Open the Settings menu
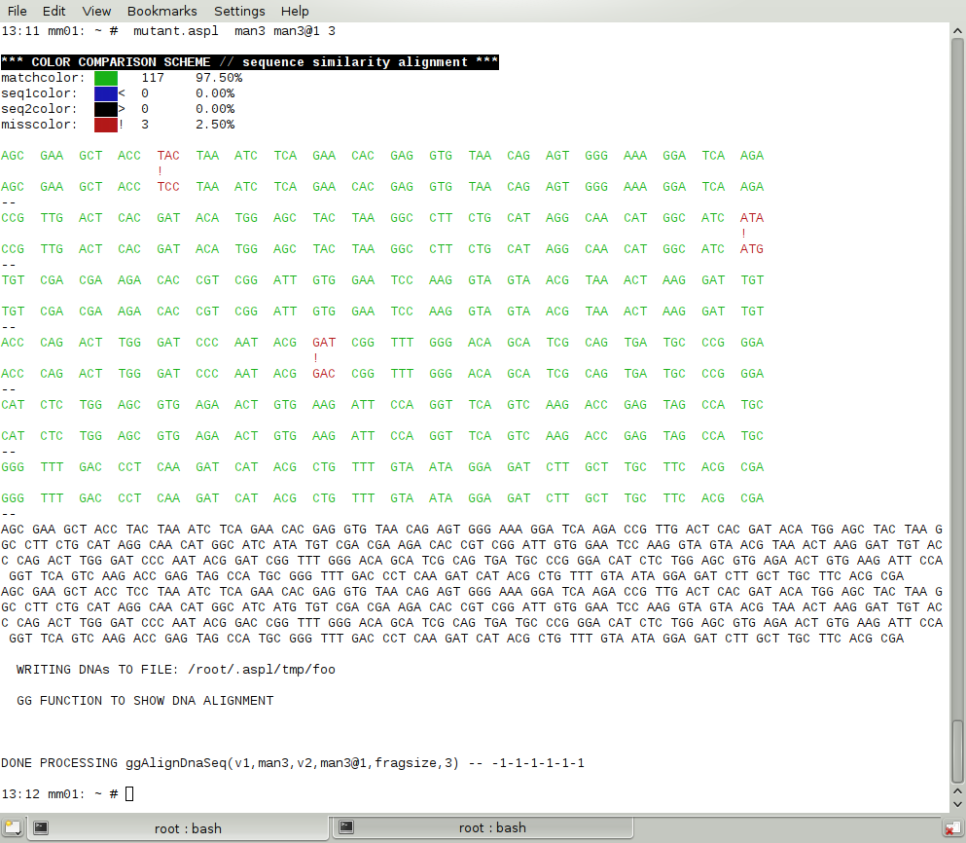The image size is (966, 843). [x=238, y=11]
